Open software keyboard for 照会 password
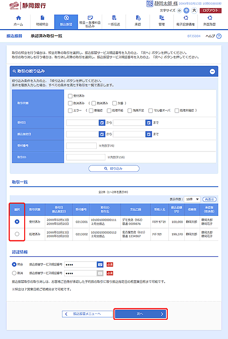The height and width of the screenshot is (339, 228). 100,265
